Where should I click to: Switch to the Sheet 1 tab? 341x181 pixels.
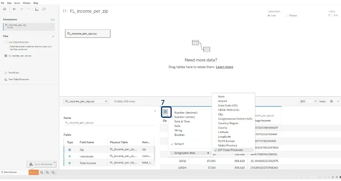pos(33,172)
